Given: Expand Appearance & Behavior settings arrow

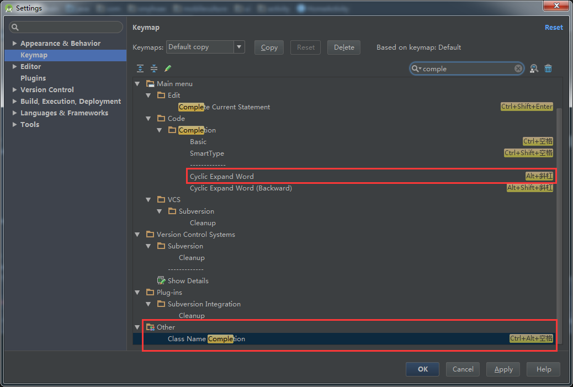Looking at the screenshot, I should tap(14, 43).
